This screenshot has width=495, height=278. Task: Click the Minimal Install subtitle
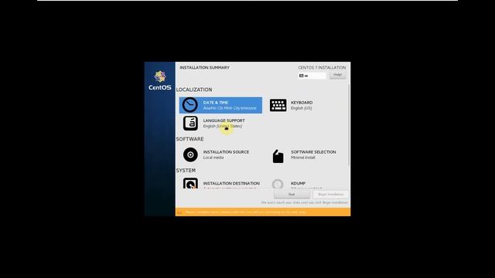tap(302, 158)
